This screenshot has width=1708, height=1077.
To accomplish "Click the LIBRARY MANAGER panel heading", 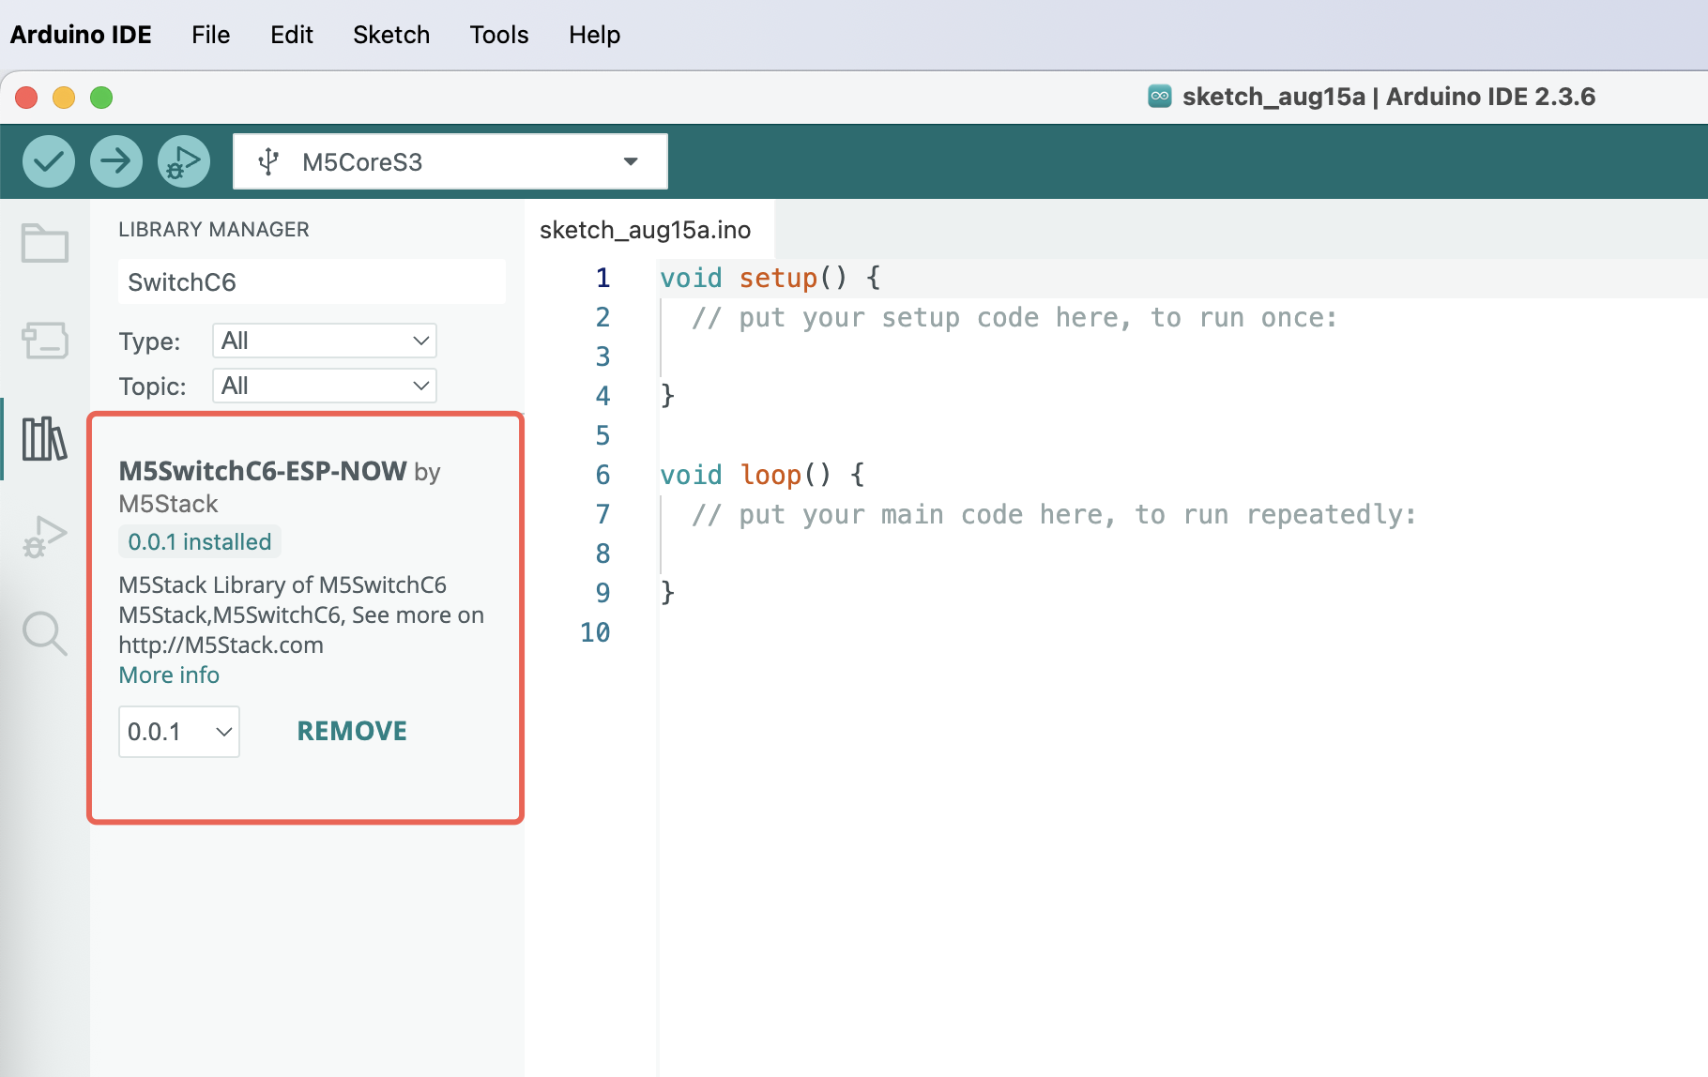I will 214,229.
